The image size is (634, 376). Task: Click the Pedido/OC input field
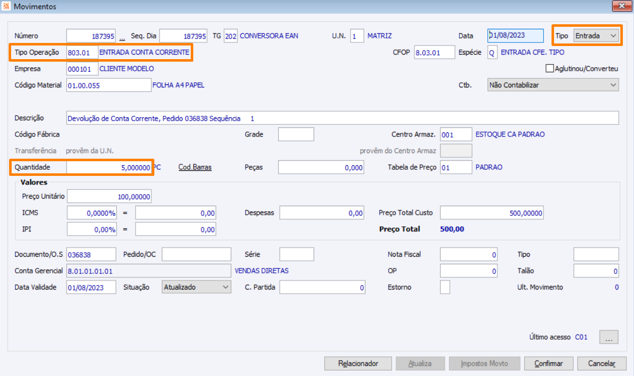pyautogui.click(x=196, y=254)
